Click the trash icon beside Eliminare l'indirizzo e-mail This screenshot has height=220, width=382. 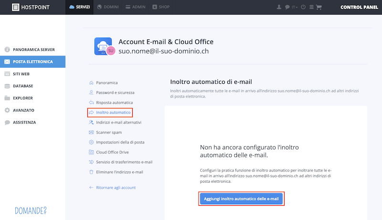coord(91,172)
